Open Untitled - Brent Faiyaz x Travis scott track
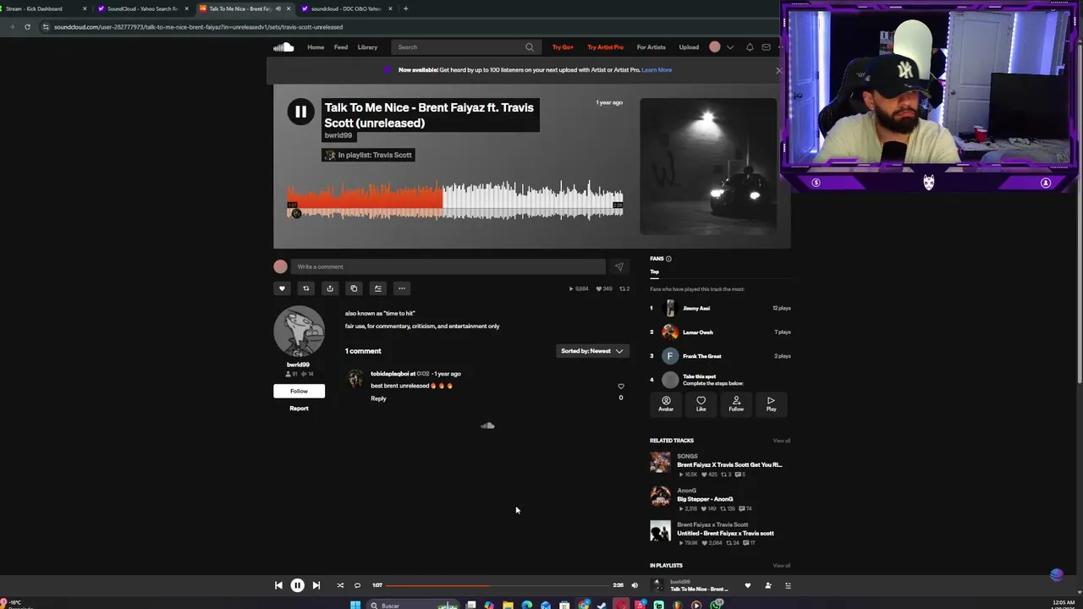 click(725, 534)
